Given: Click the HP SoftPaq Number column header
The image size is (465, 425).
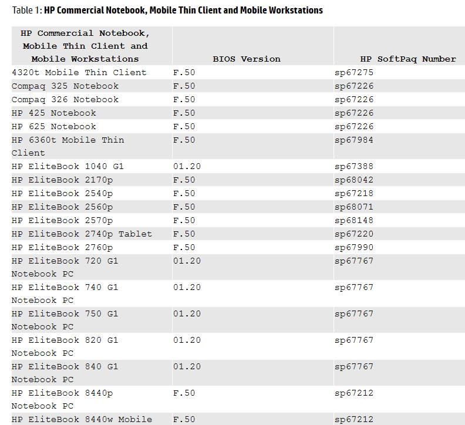Looking at the screenshot, I should click(407, 59).
